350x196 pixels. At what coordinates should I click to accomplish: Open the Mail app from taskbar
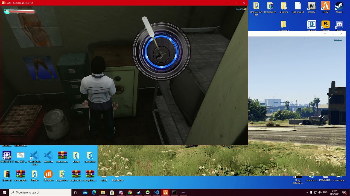pos(85,192)
